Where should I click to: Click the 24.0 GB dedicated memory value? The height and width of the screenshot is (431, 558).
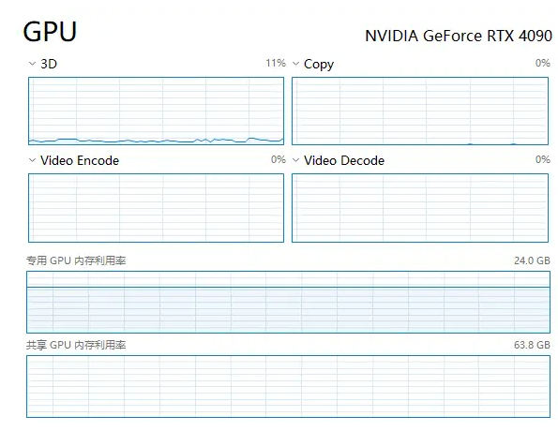pos(532,260)
